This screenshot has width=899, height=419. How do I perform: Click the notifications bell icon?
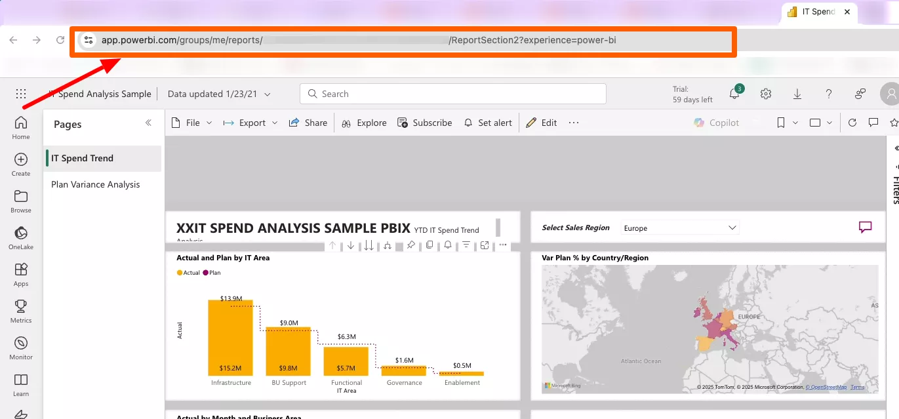click(x=734, y=94)
